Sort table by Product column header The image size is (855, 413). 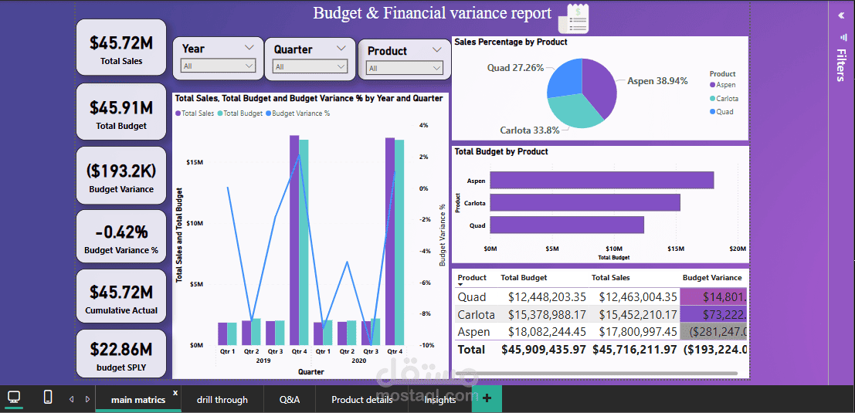472,278
